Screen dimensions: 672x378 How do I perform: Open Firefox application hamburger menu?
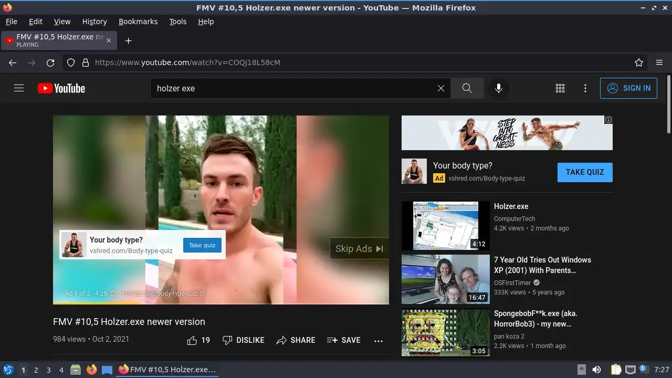pyautogui.click(x=659, y=62)
